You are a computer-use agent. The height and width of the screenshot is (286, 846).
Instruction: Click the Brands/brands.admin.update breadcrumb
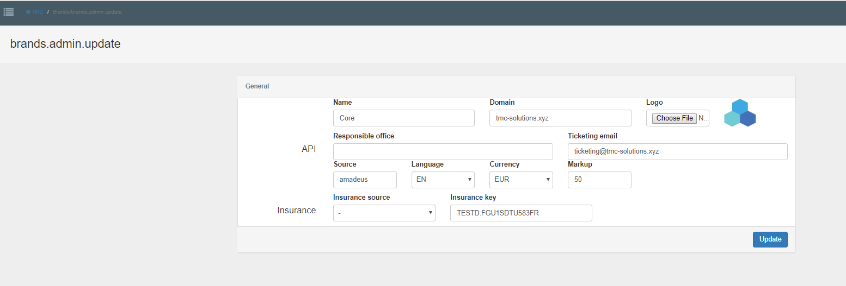coord(87,12)
